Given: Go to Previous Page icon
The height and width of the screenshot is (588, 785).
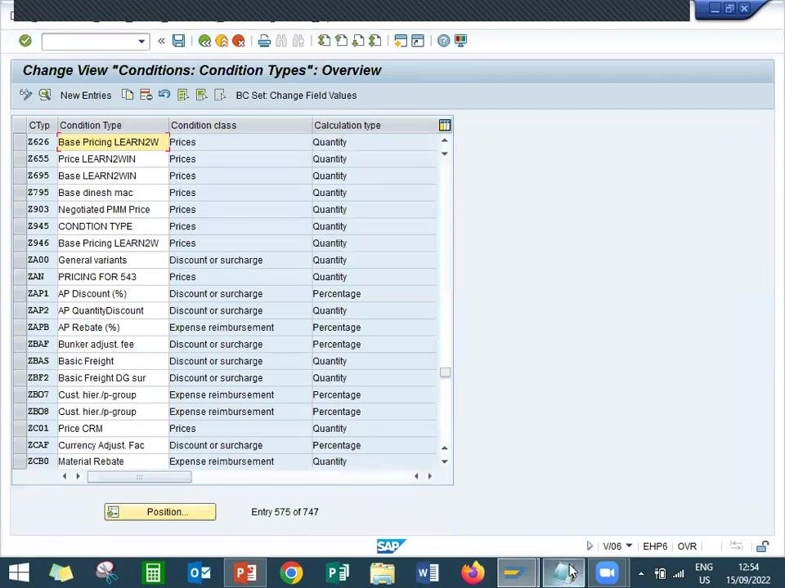Looking at the screenshot, I should (x=342, y=41).
